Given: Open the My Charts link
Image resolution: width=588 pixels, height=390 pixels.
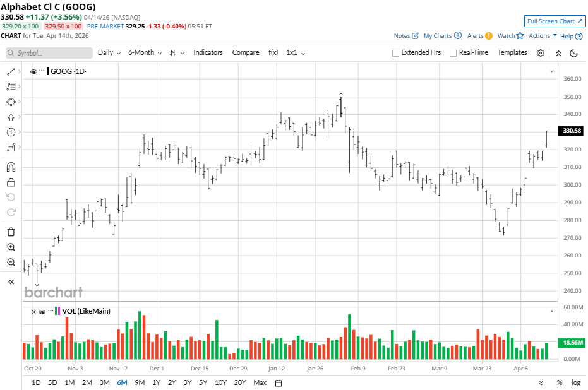Looking at the screenshot, I should point(442,36).
